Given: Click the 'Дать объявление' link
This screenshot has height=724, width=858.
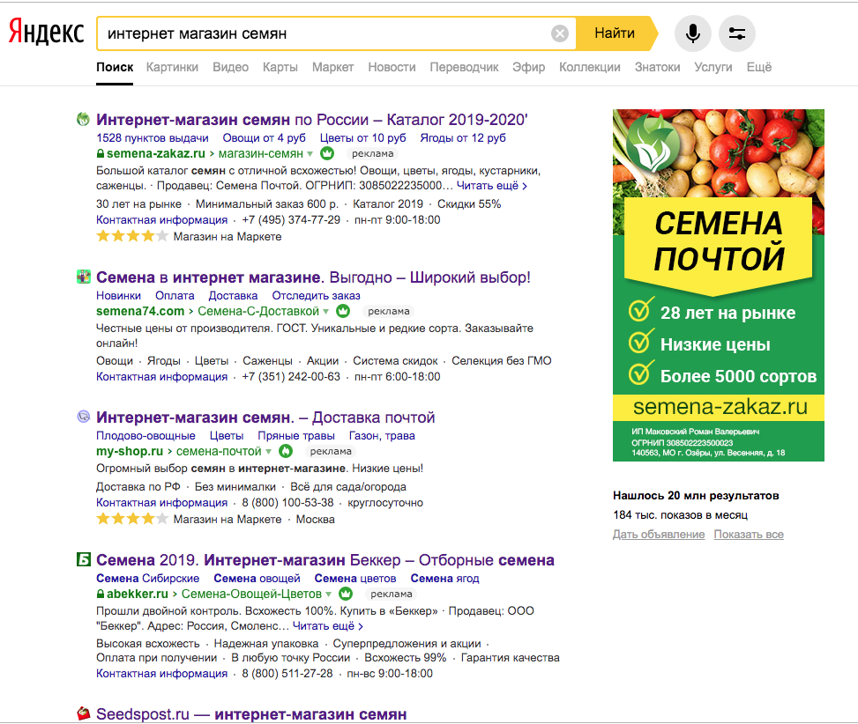Looking at the screenshot, I should coord(659,535).
